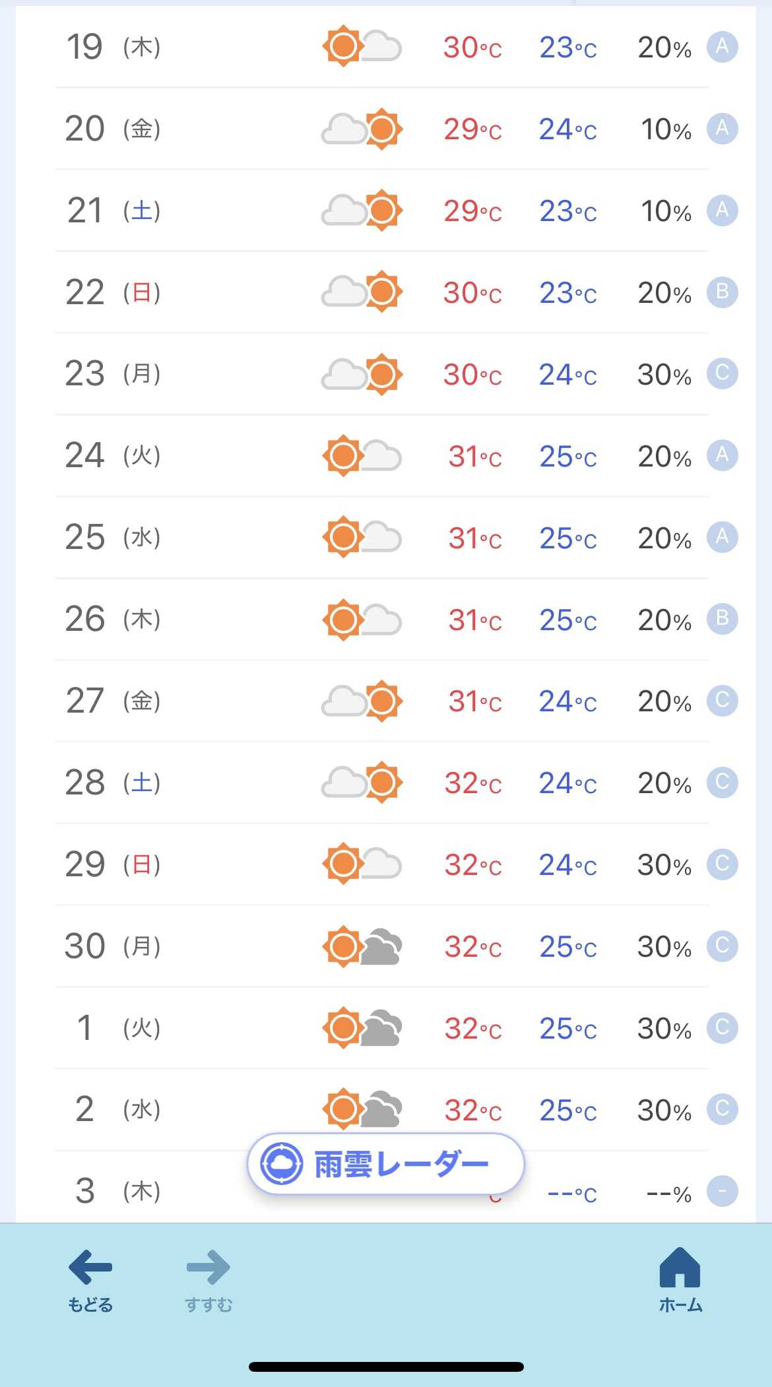772x1387 pixels.
Task: Select the 3 (木) forecast row date
Action: click(x=112, y=1191)
